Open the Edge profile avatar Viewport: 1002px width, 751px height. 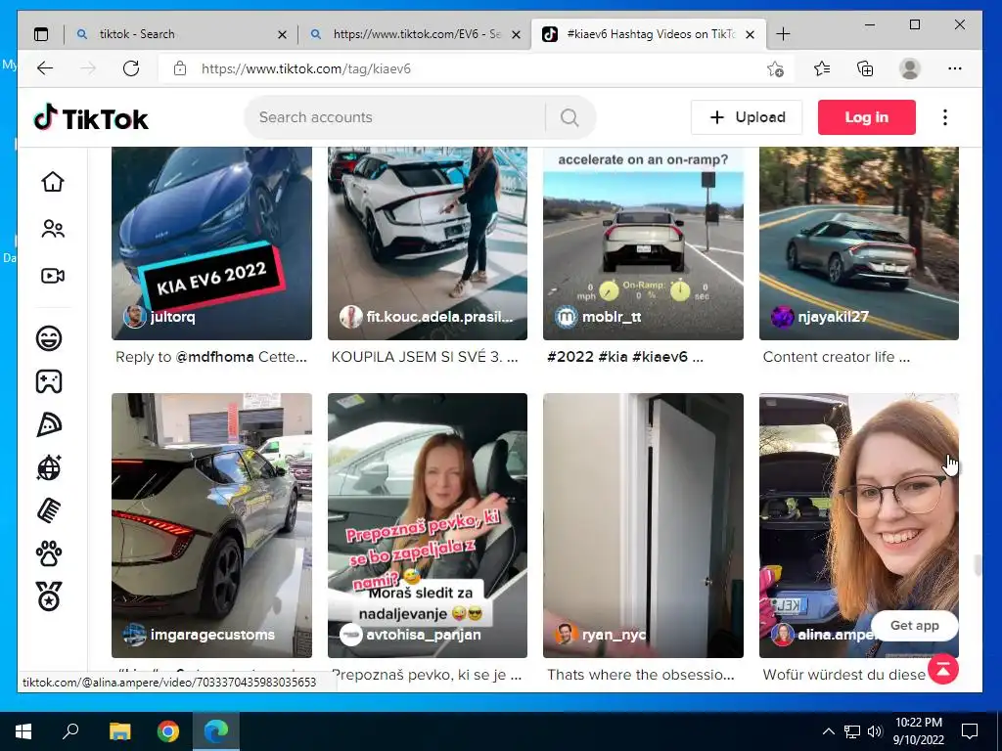909,68
